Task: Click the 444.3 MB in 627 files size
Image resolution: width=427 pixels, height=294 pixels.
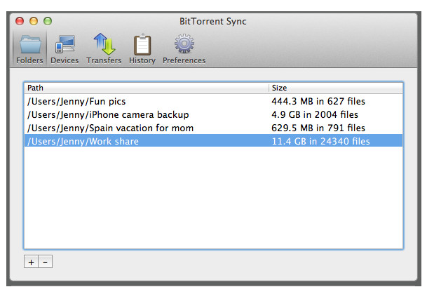Action: pyautogui.click(x=318, y=102)
